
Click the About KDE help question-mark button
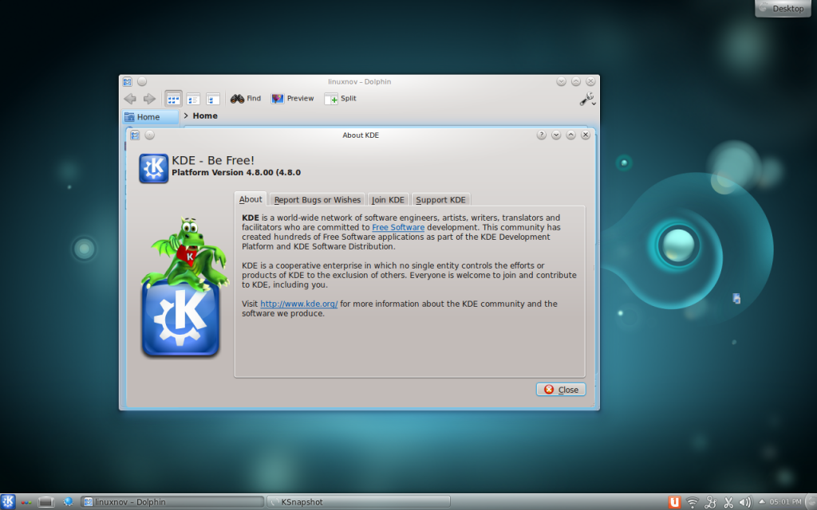click(542, 135)
